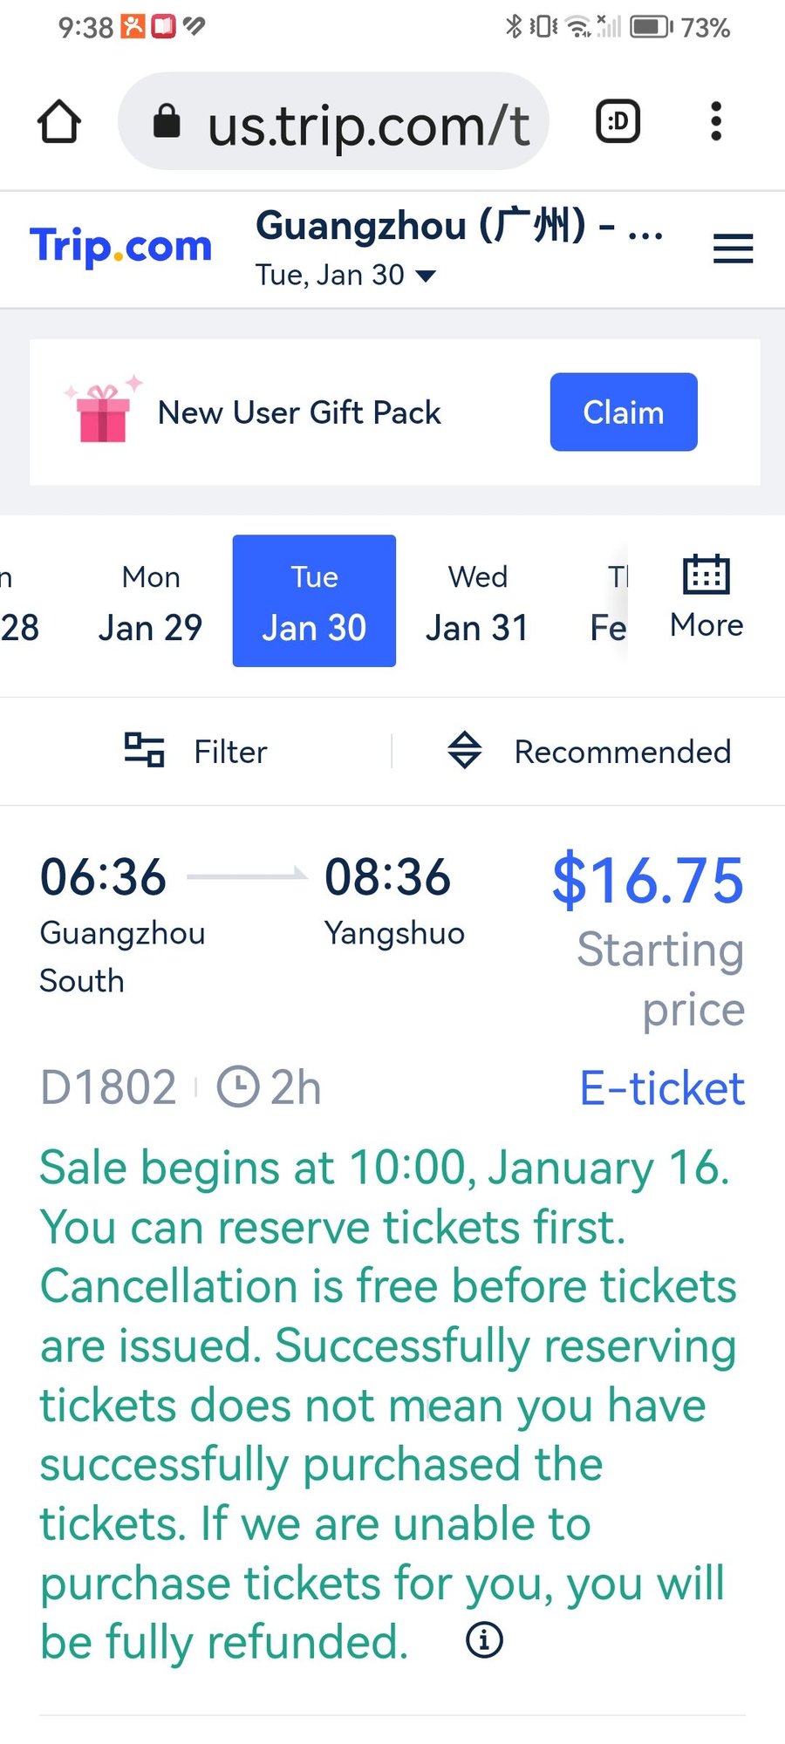Expand the Recommended sort dropdown

(589, 751)
